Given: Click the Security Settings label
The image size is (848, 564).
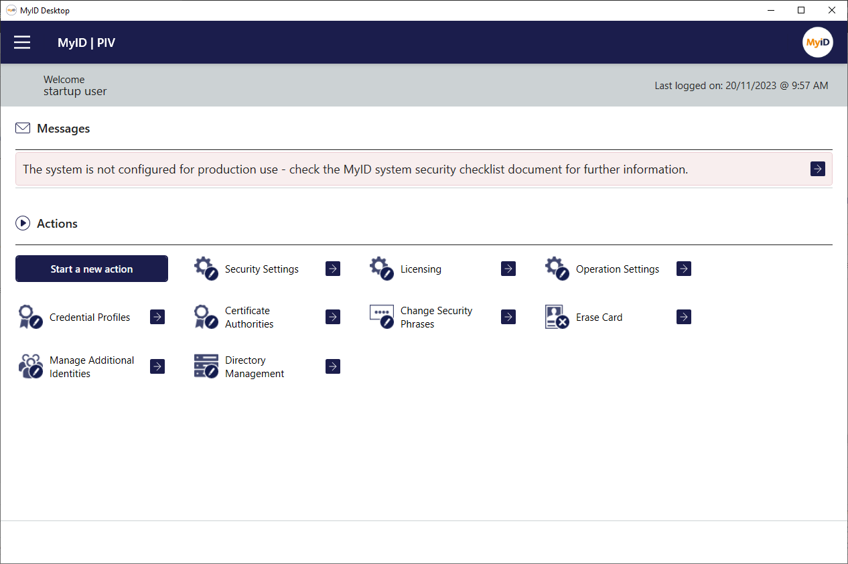Looking at the screenshot, I should pos(262,269).
